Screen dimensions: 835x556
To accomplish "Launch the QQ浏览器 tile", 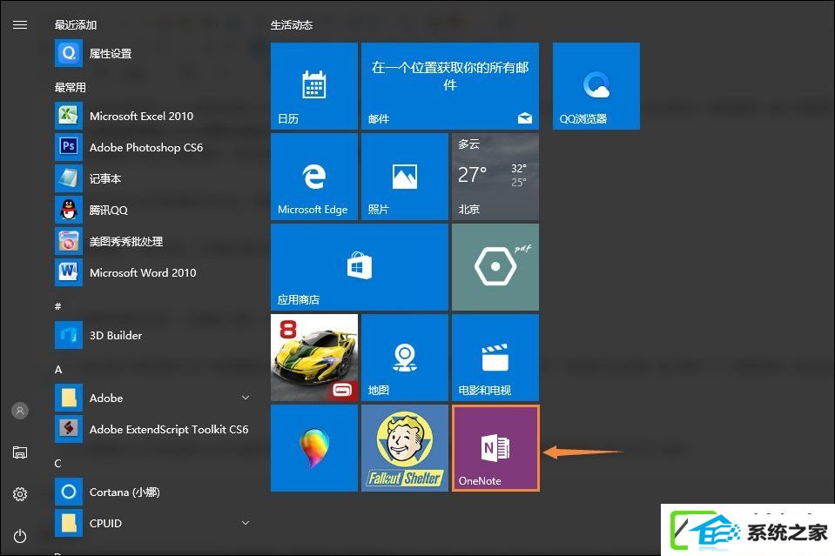I will [596, 86].
